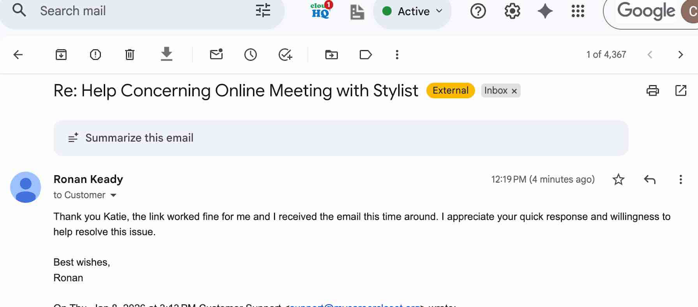Open search filter options
698x307 pixels.
pyautogui.click(x=263, y=10)
